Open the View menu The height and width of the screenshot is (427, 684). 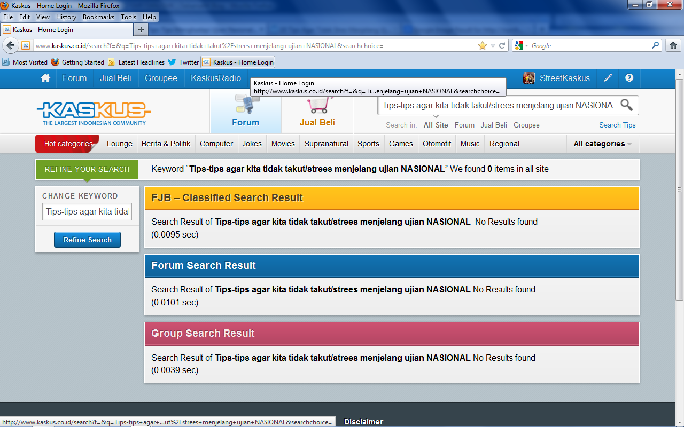(x=43, y=17)
